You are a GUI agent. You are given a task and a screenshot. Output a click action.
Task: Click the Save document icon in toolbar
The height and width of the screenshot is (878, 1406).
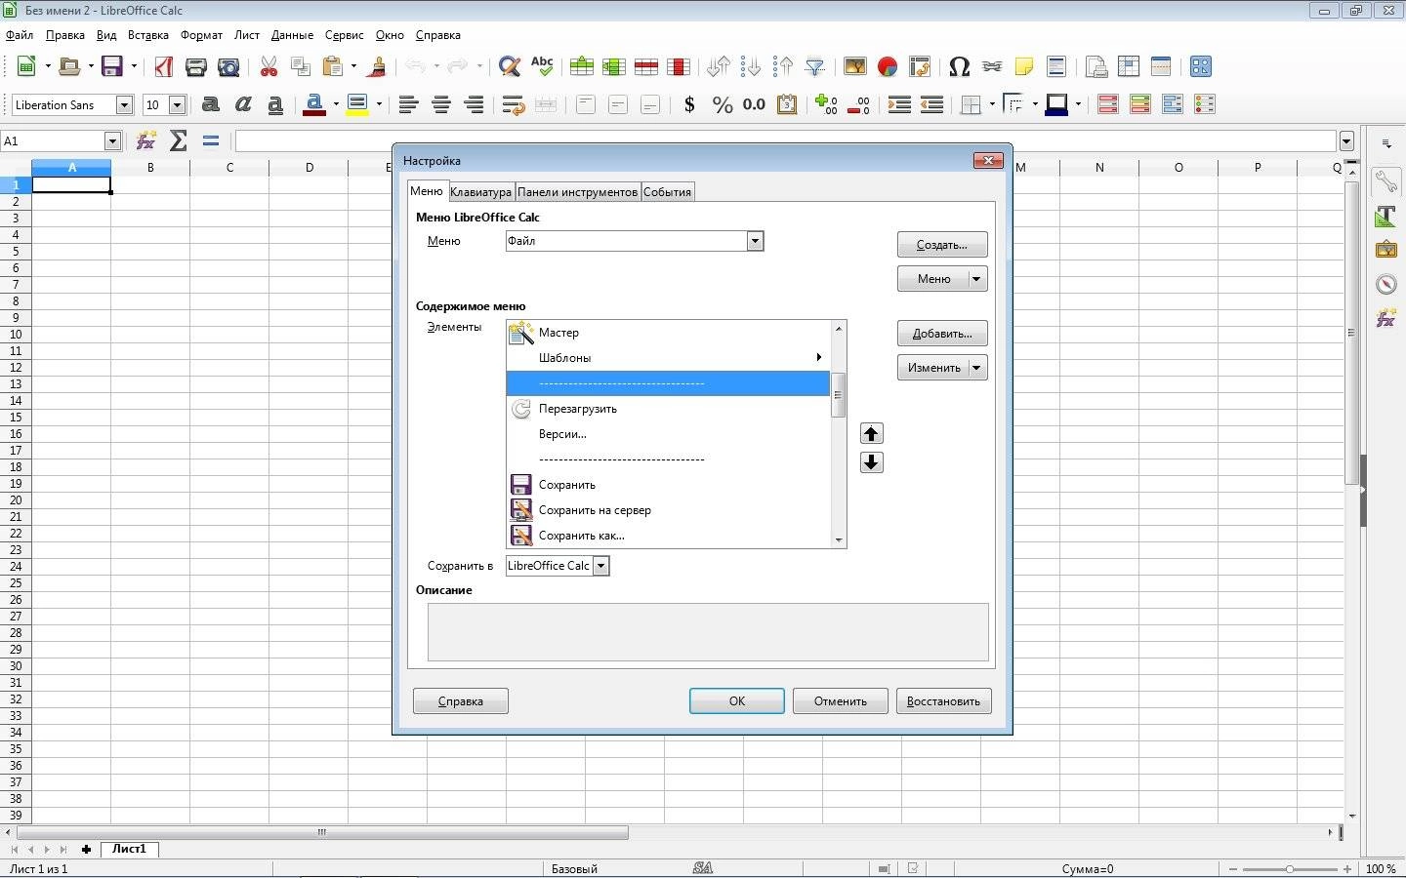click(112, 66)
